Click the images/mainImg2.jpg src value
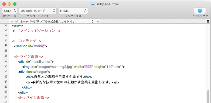The image size is (211, 103). (x=55, y=67)
